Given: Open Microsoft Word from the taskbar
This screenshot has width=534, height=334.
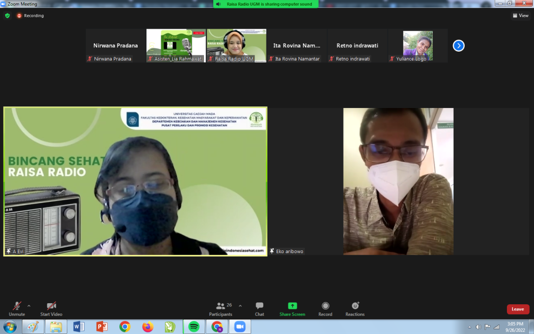Looking at the screenshot, I should coord(79,327).
